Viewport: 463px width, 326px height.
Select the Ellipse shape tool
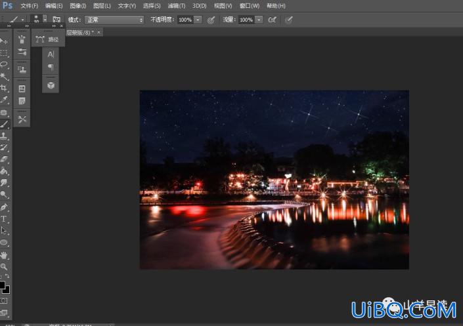click(4, 243)
